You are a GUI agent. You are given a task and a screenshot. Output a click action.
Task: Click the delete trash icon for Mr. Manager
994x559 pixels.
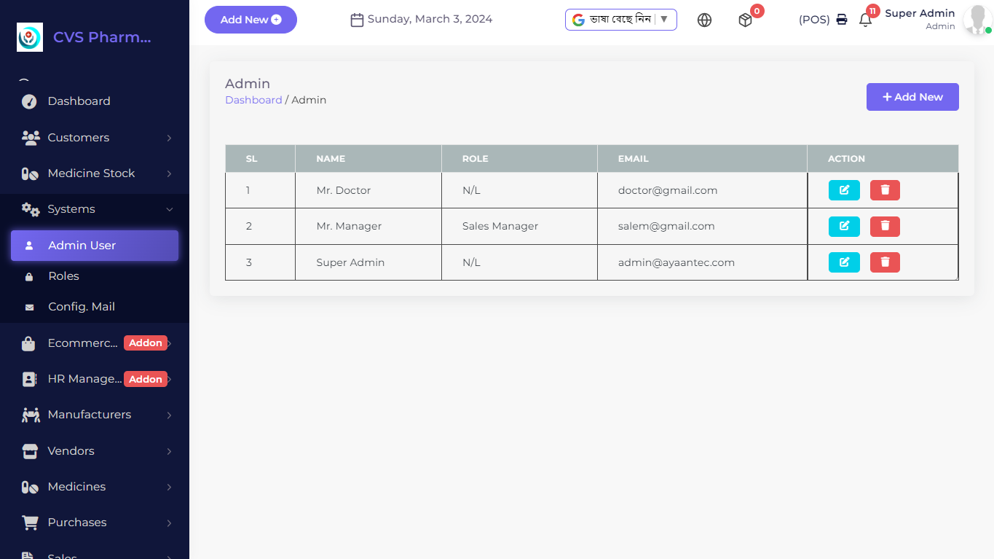coord(885,226)
